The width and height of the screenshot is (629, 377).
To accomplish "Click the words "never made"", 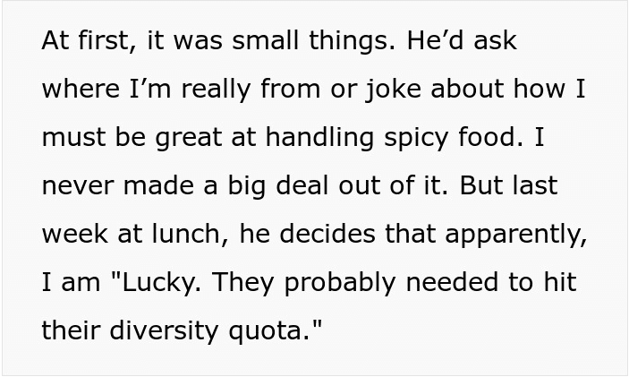I will click(x=118, y=185).
